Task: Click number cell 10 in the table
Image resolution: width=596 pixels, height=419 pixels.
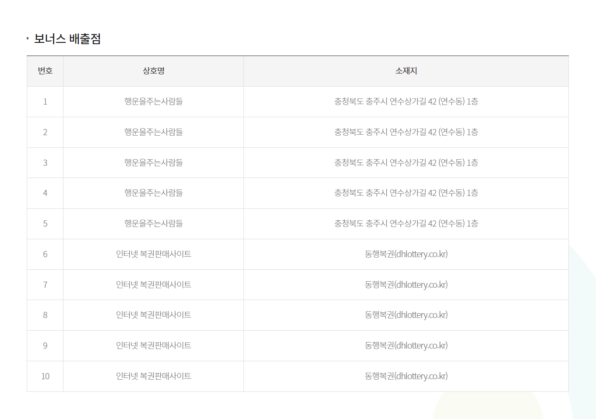Action: click(45, 376)
